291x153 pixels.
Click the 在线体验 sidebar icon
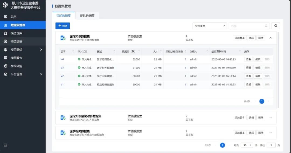(x=6, y=66)
